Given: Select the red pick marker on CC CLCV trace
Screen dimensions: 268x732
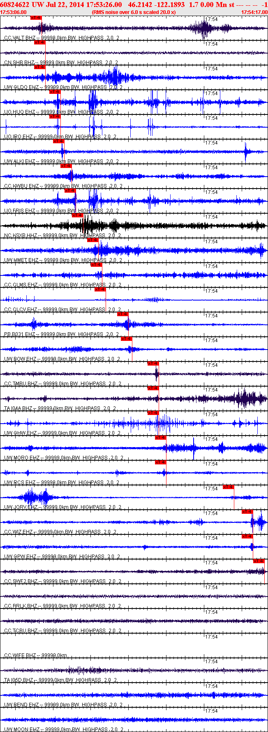Looking at the screenshot, I should 100,289.
